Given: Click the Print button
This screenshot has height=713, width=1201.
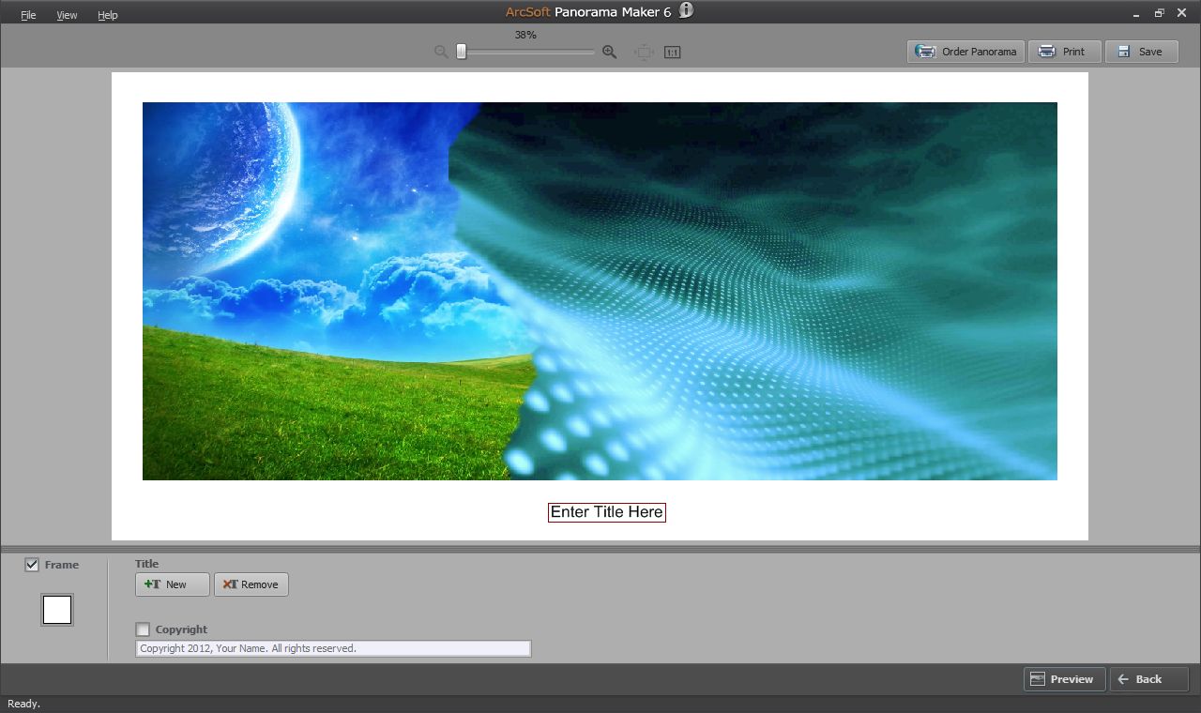Looking at the screenshot, I should (1064, 52).
